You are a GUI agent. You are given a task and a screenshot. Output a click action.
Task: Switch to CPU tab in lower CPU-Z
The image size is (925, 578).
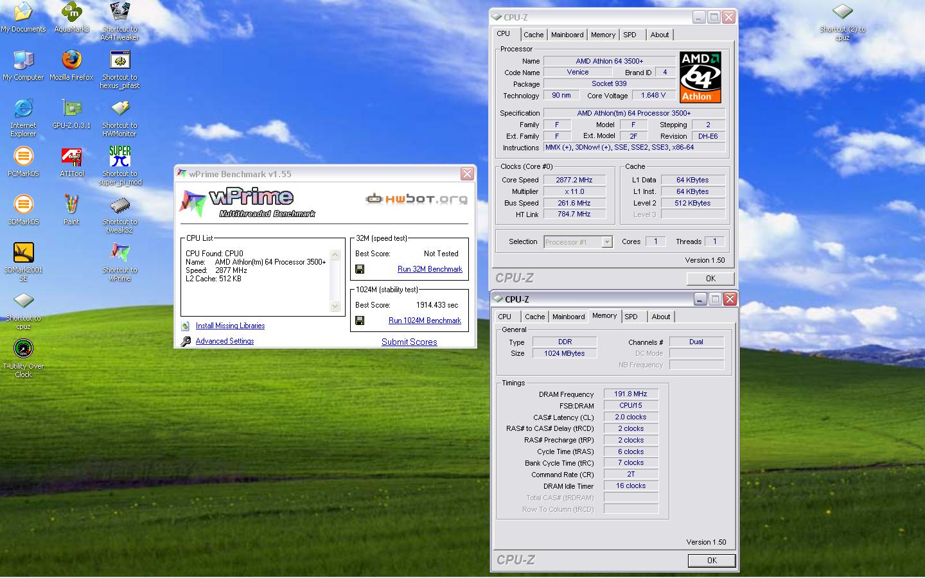[505, 317]
